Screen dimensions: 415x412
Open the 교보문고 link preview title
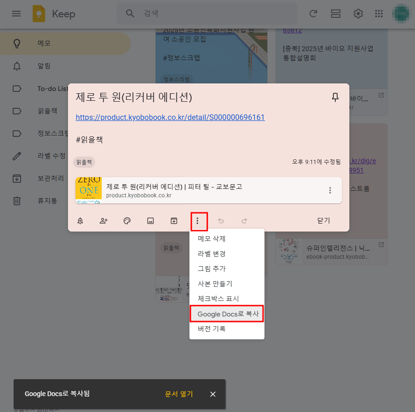(174, 187)
